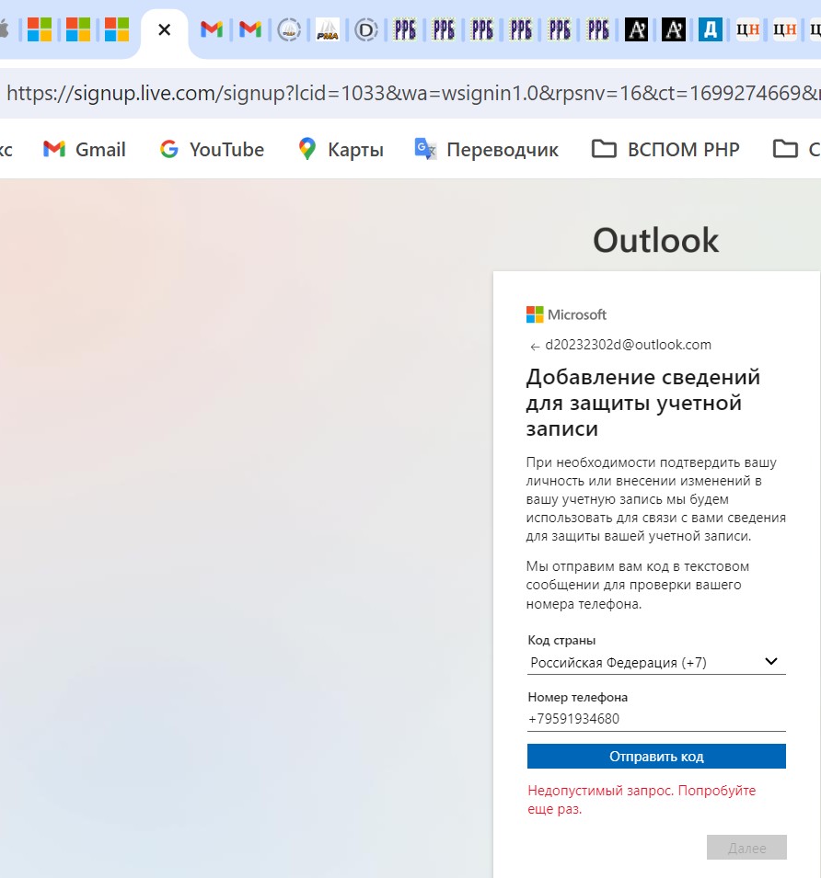821x878 pixels.
Task: Open the ВСПОМ РНР bookmarks folder
Action: coord(665,150)
